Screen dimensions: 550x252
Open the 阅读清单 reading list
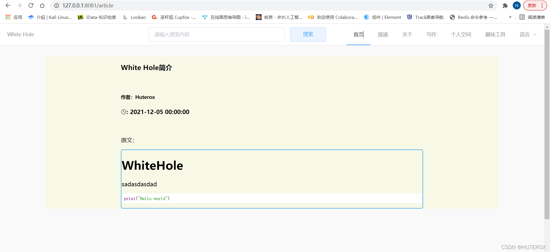[x=532, y=17]
